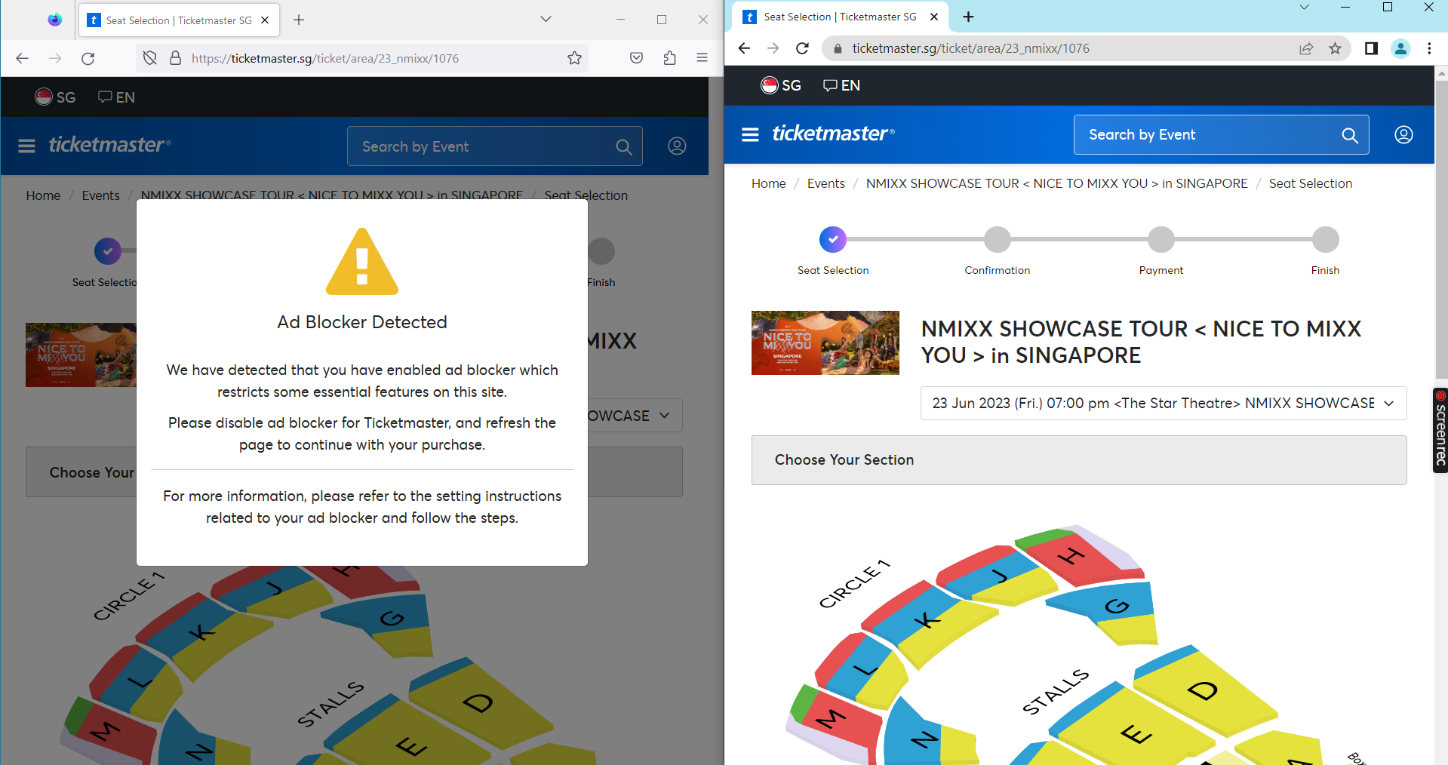Open the Chrome three-dot menu
Image resolution: width=1448 pixels, height=765 pixels.
(x=1428, y=48)
